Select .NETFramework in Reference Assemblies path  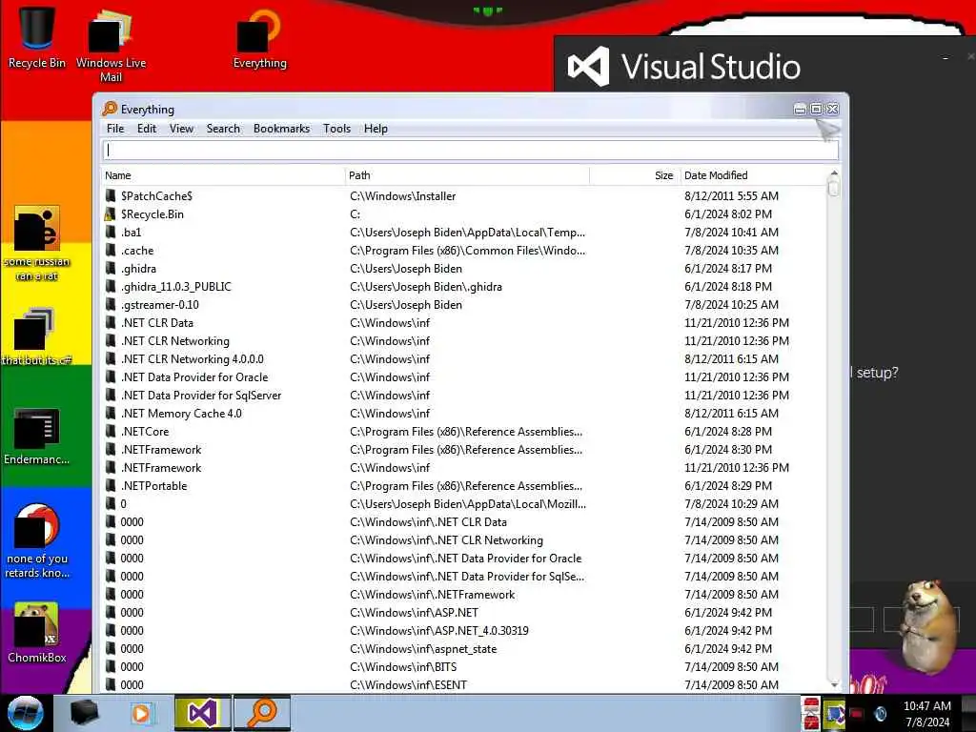(464, 450)
